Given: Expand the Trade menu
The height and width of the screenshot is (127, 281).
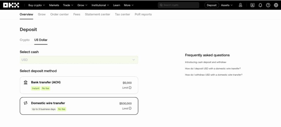Looking at the screenshot, I should click(68, 5).
